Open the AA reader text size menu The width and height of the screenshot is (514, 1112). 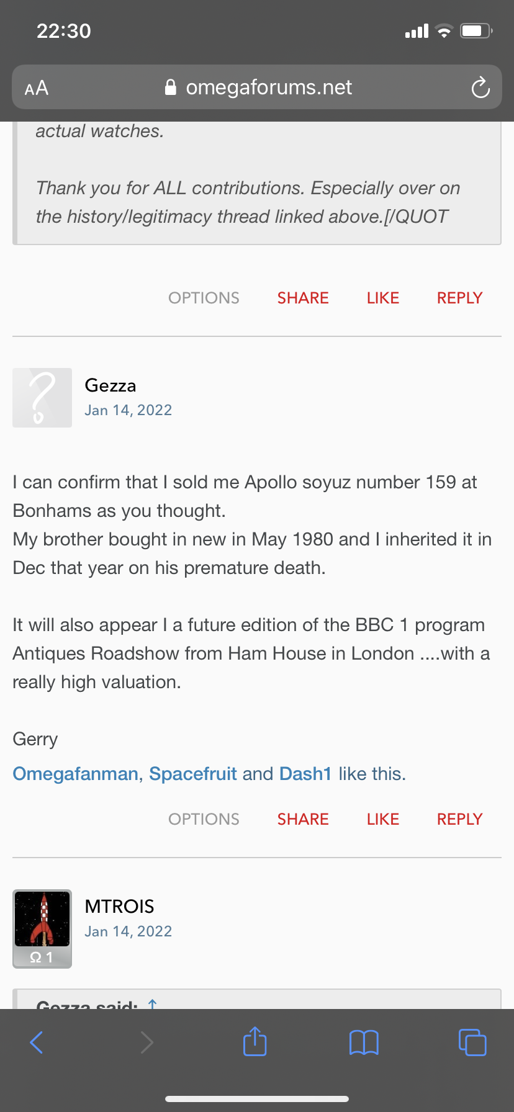coord(37,88)
